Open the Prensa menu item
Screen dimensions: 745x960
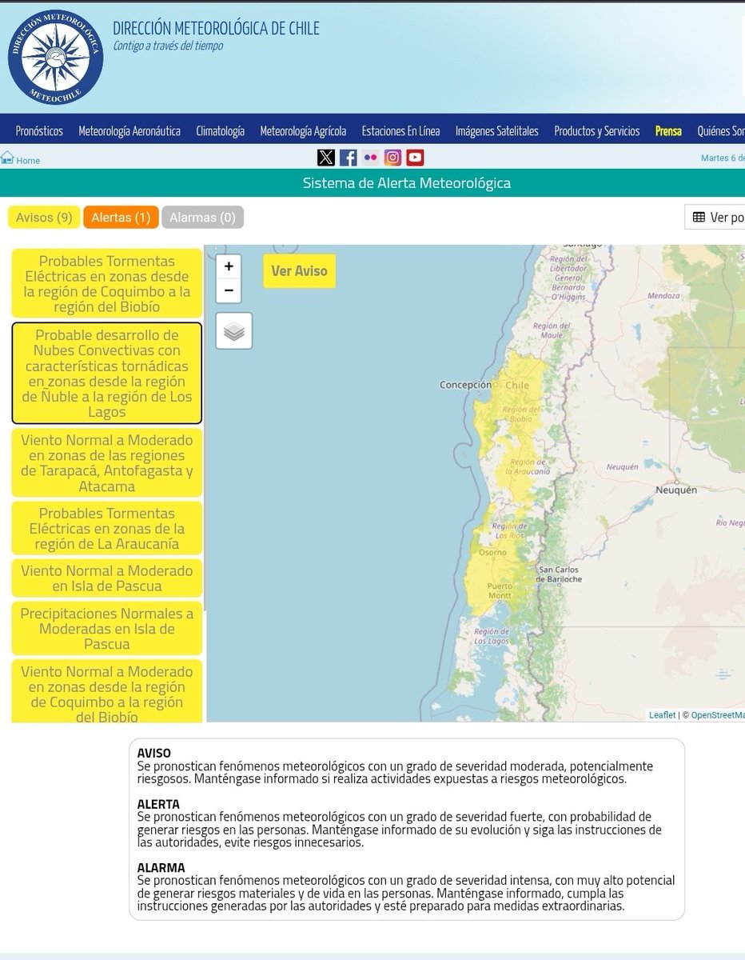(x=668, y=131)
